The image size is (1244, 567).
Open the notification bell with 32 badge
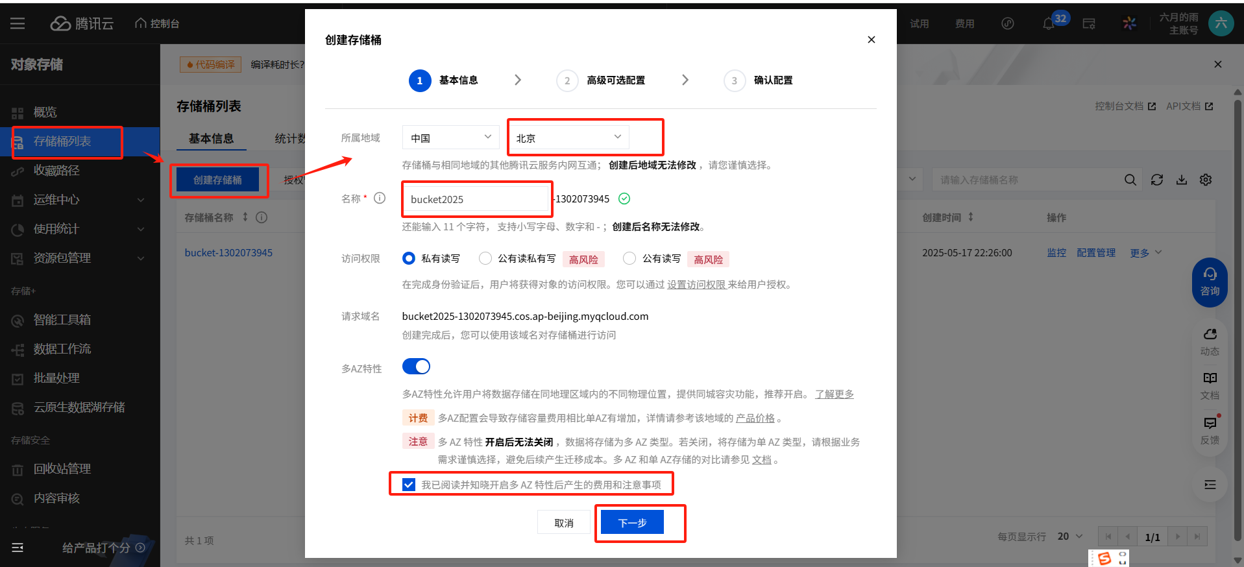pos(1049,24)
